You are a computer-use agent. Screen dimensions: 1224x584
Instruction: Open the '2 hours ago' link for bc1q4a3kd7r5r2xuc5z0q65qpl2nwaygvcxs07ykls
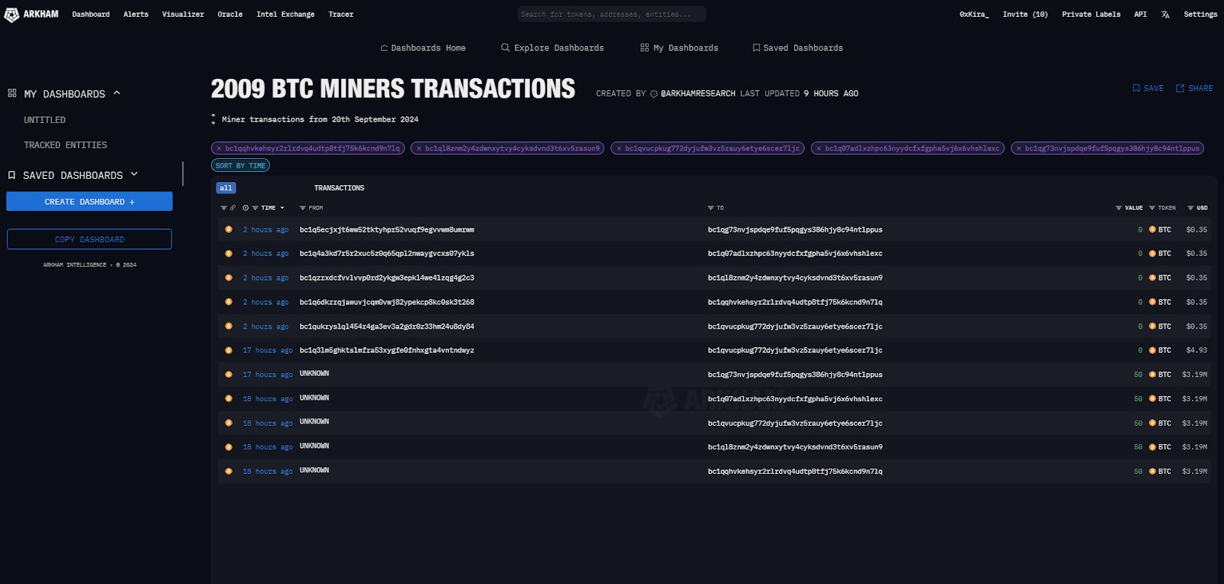[x=265, y=254]
